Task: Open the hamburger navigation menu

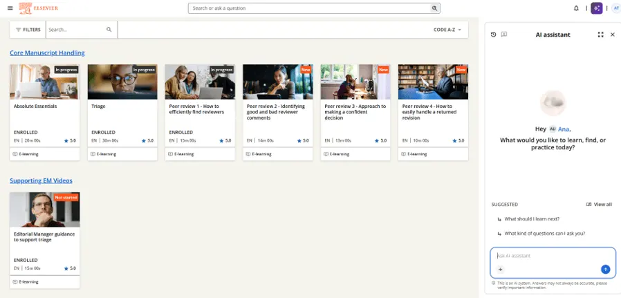Action: (x=10, y=8)
